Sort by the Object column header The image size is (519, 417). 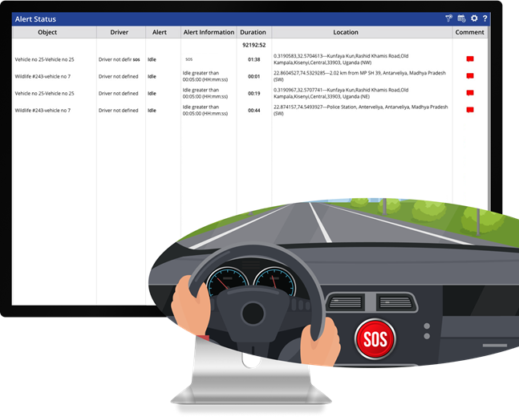(x=47, y=33)
